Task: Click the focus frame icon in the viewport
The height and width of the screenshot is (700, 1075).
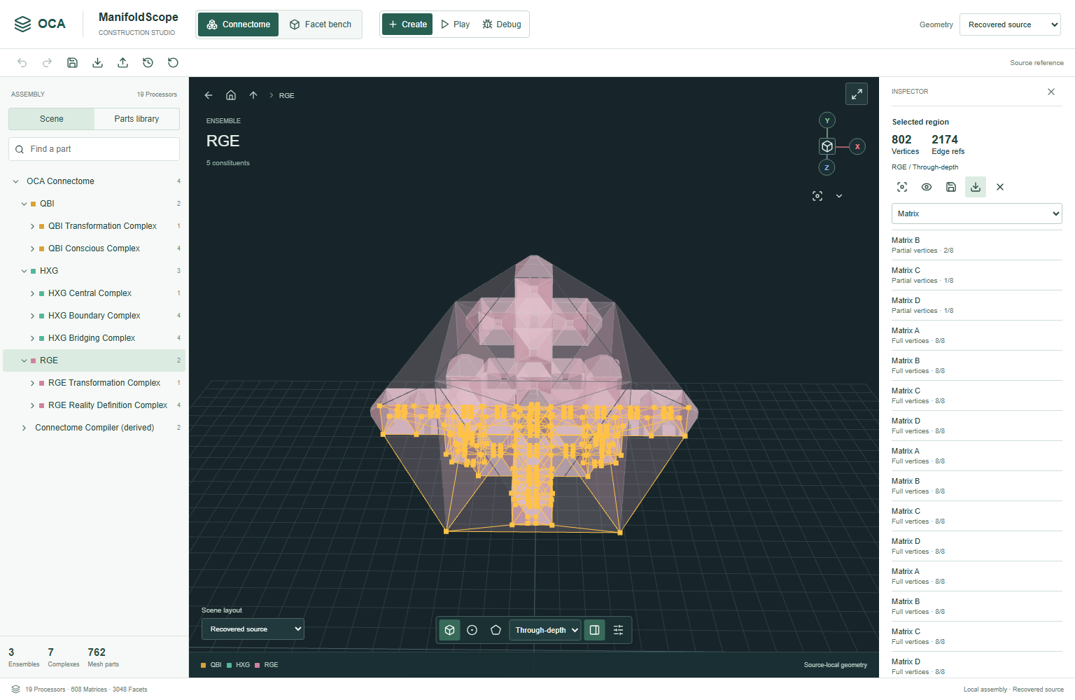Action: click(817, 196)
